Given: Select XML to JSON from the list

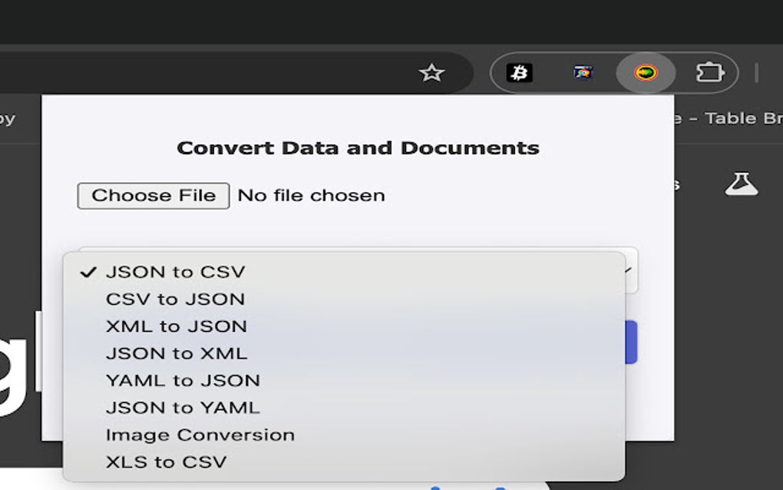Looking at the screenshot, I should (177, 326).
